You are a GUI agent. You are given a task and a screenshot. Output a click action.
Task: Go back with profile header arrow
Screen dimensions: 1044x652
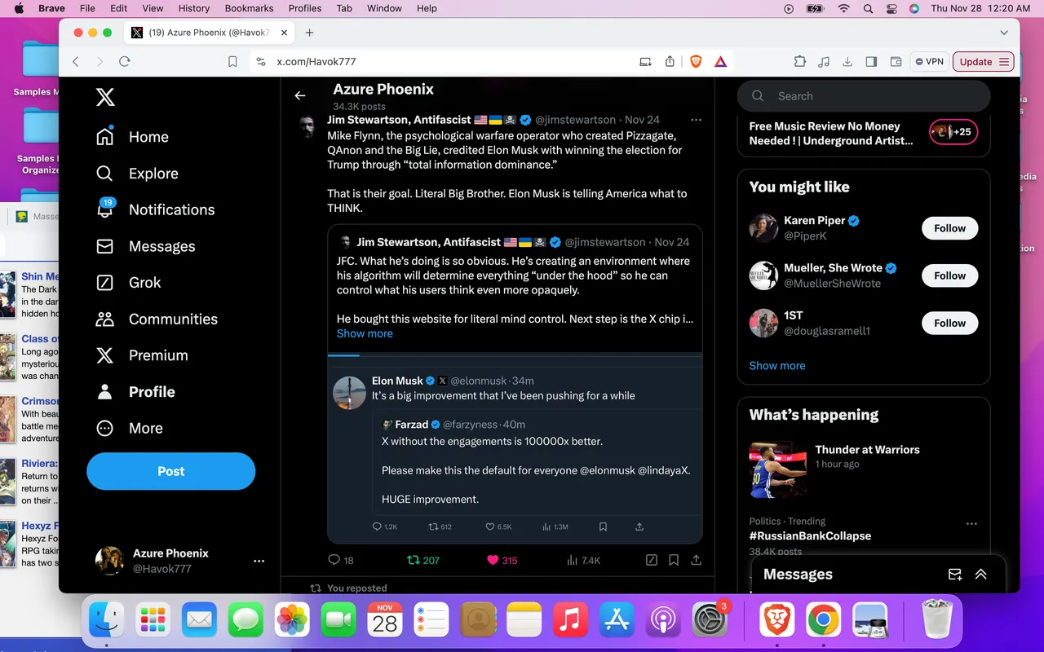click(x=300, y=96)
